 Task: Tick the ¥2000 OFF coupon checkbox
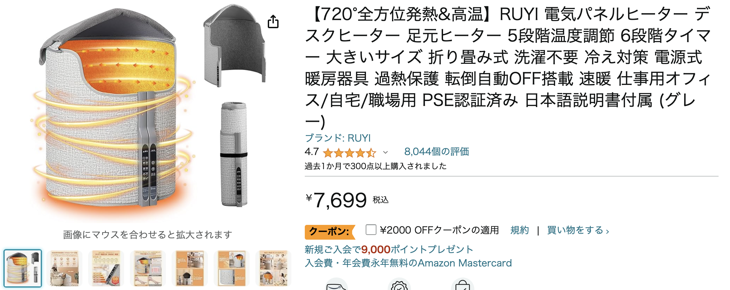click(x=371, y=230)
